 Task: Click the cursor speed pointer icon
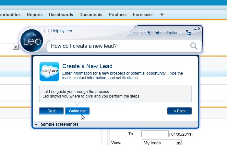coord(147,33)
